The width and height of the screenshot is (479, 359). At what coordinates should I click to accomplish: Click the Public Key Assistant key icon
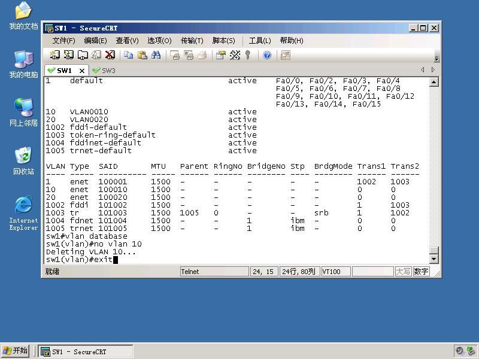tap(248, 55)
